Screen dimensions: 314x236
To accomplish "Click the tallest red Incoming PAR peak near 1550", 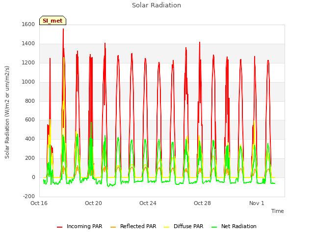I will click(x=63, y=29).
